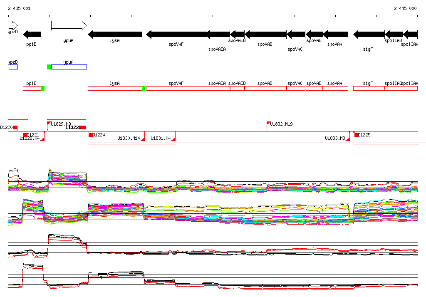This screenshot has width=426, height=297.
Task: Click the U1833.M8 marker label
Action: tap(335, 139)
